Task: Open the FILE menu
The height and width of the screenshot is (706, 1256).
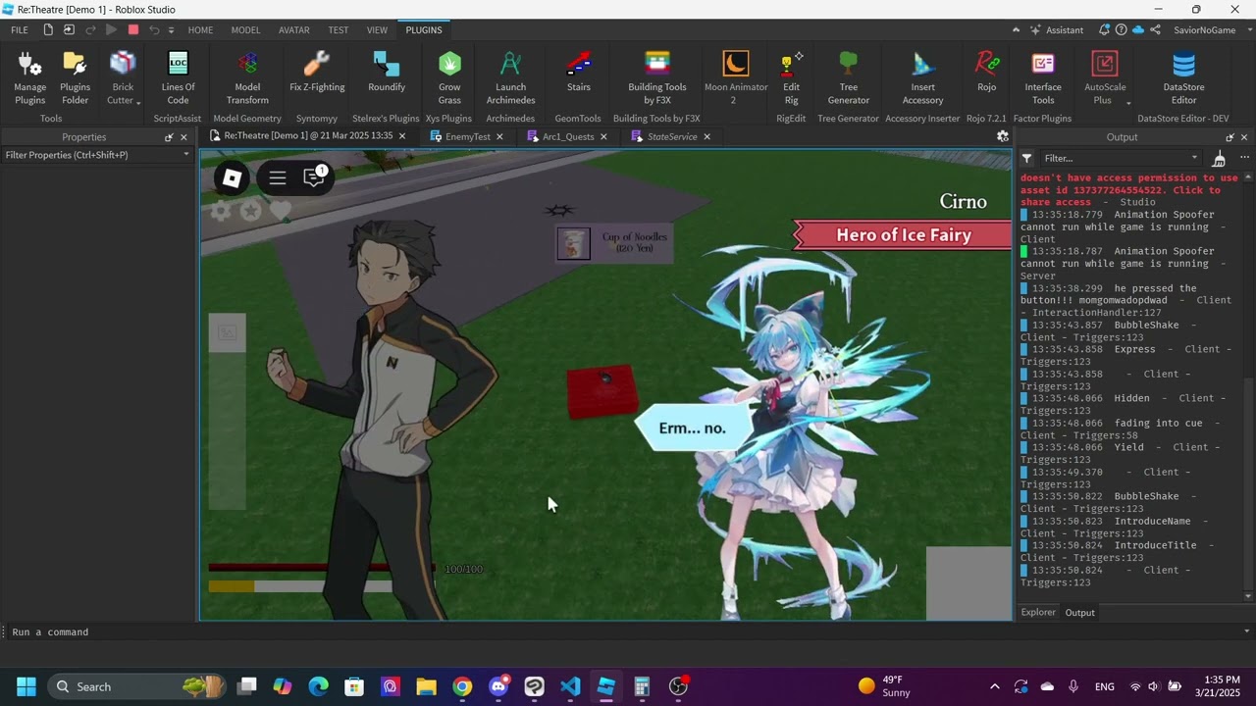Action: click(20, 30)
